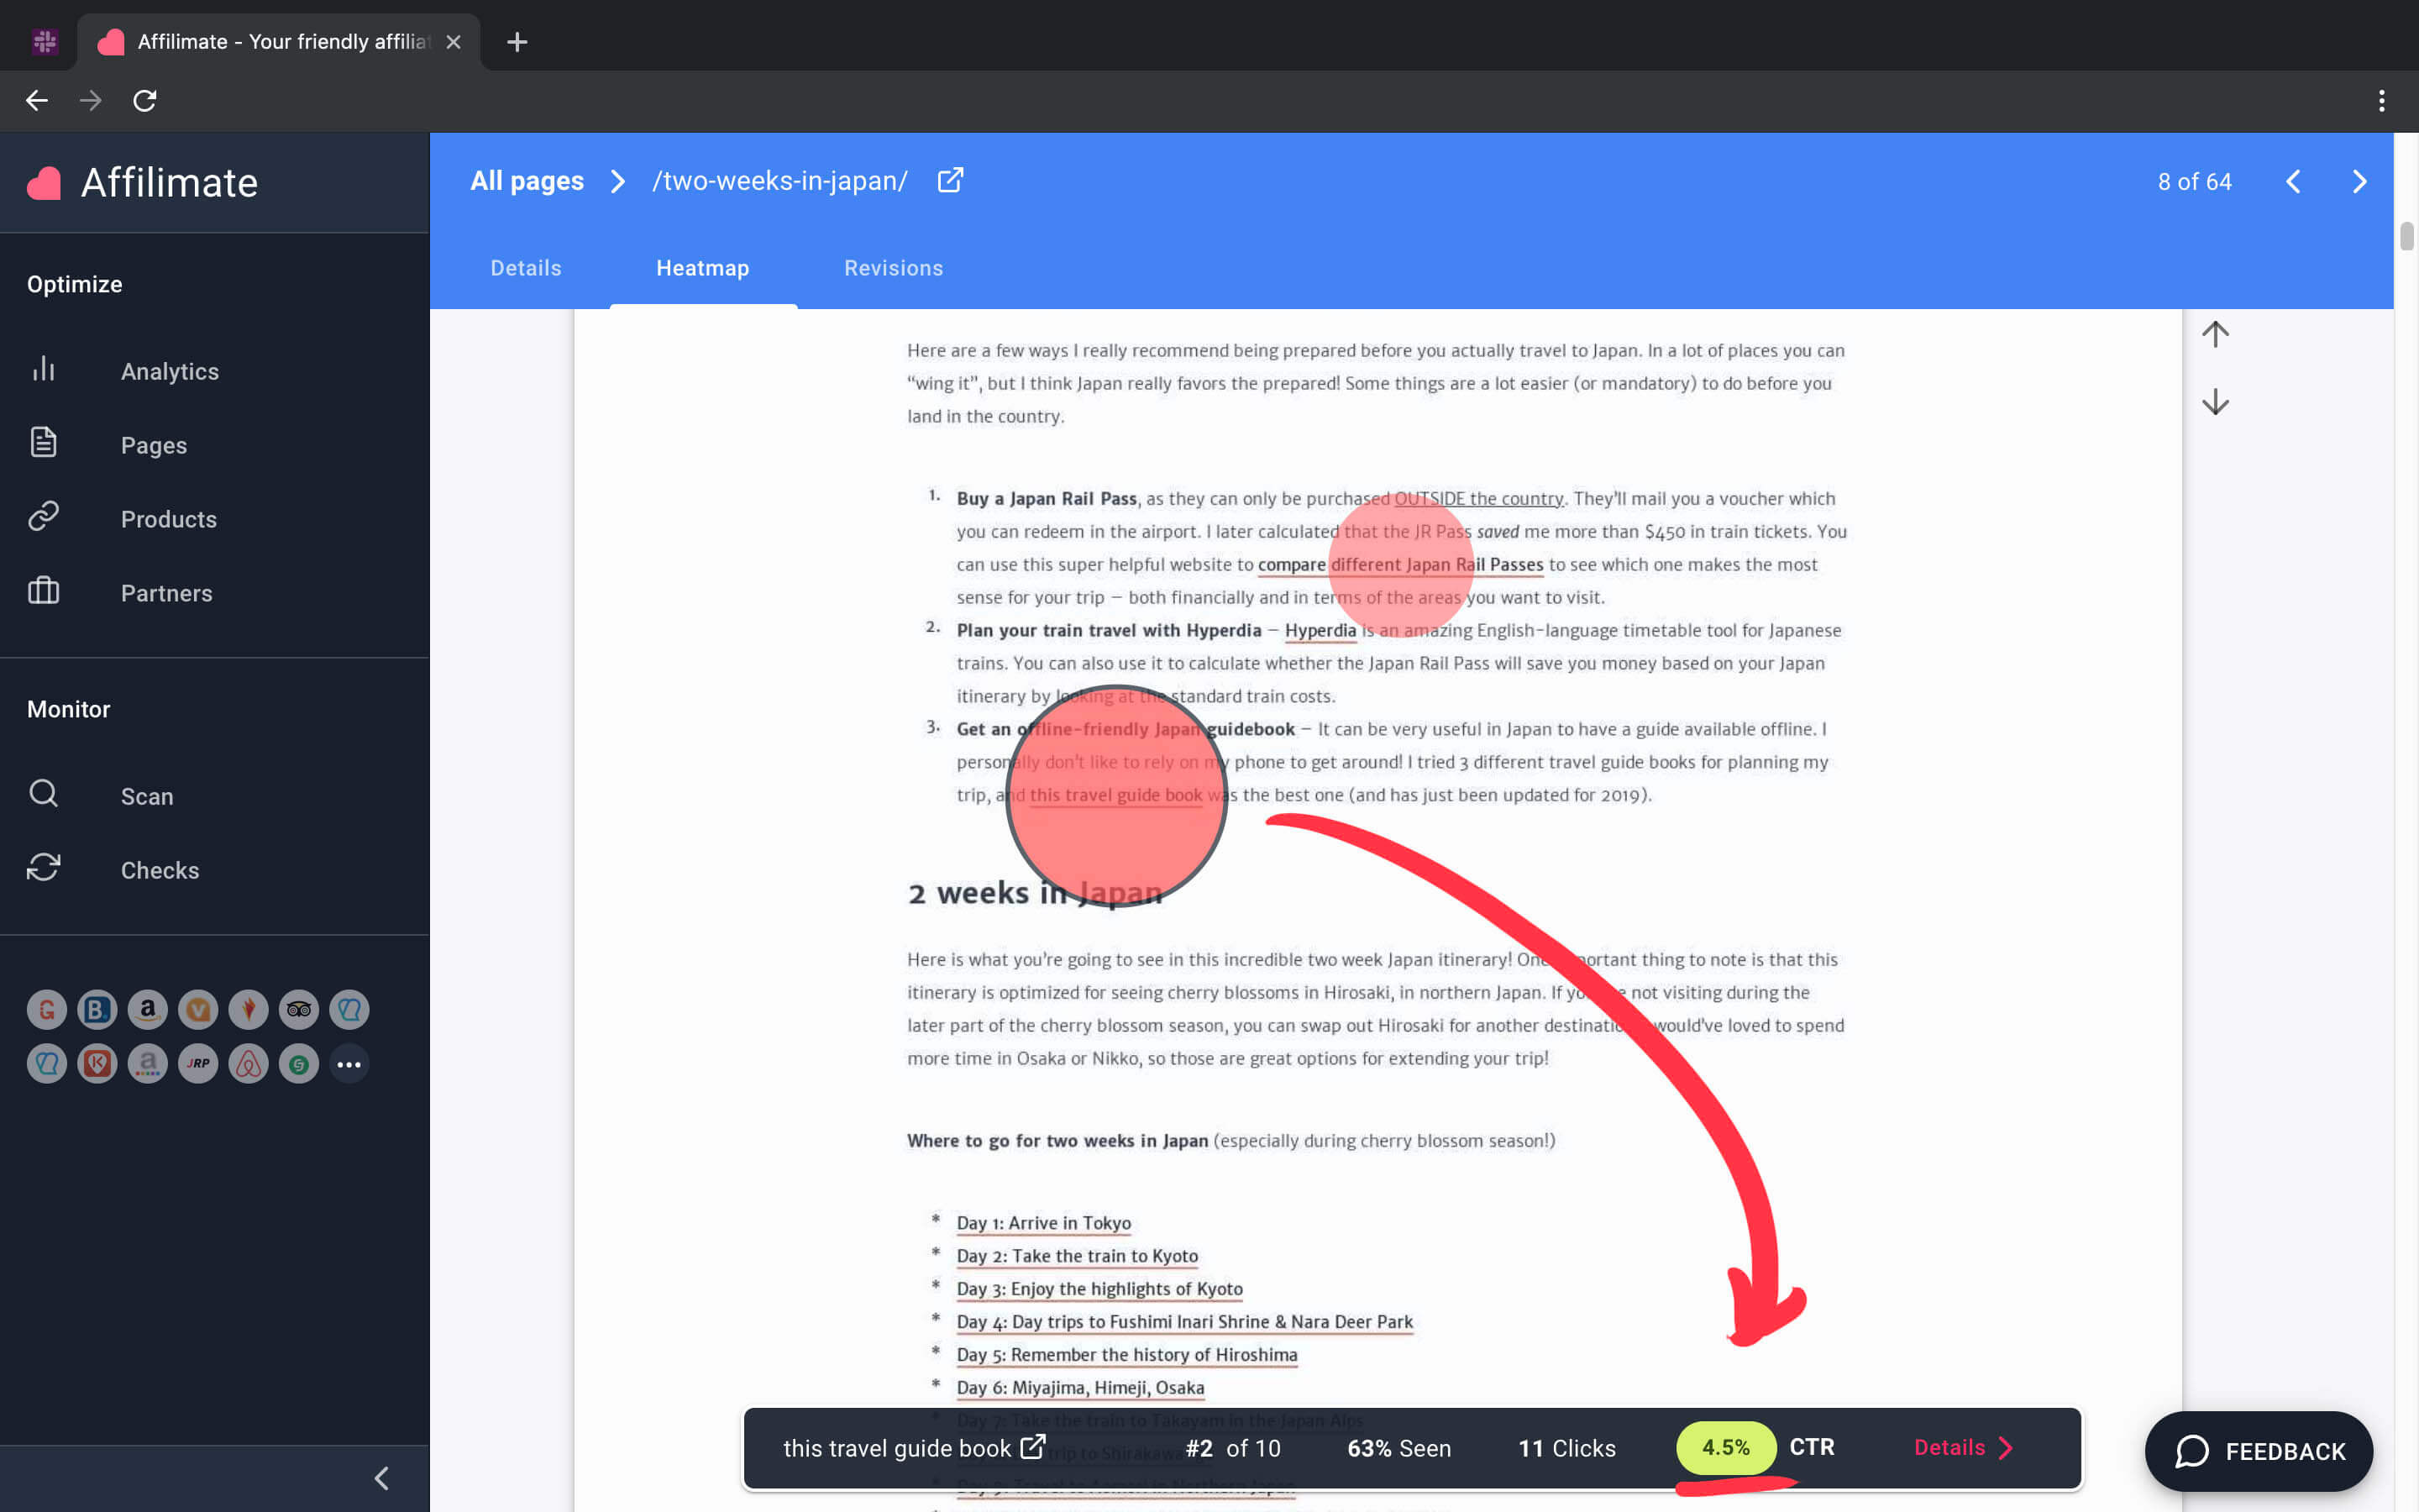The height and width of the screenshot is (1512, 2419).
Task: Collapse the sidebar with bottom chevron
Action: [382, 1478]
